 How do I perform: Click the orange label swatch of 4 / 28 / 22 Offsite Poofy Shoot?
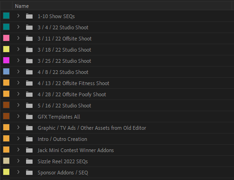click(7, 94)
